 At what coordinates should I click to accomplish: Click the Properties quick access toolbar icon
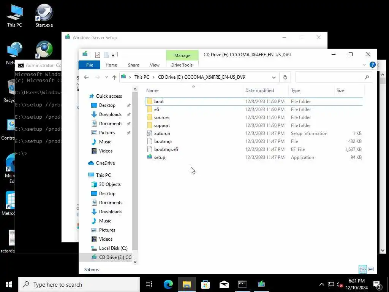click(98, 55)
